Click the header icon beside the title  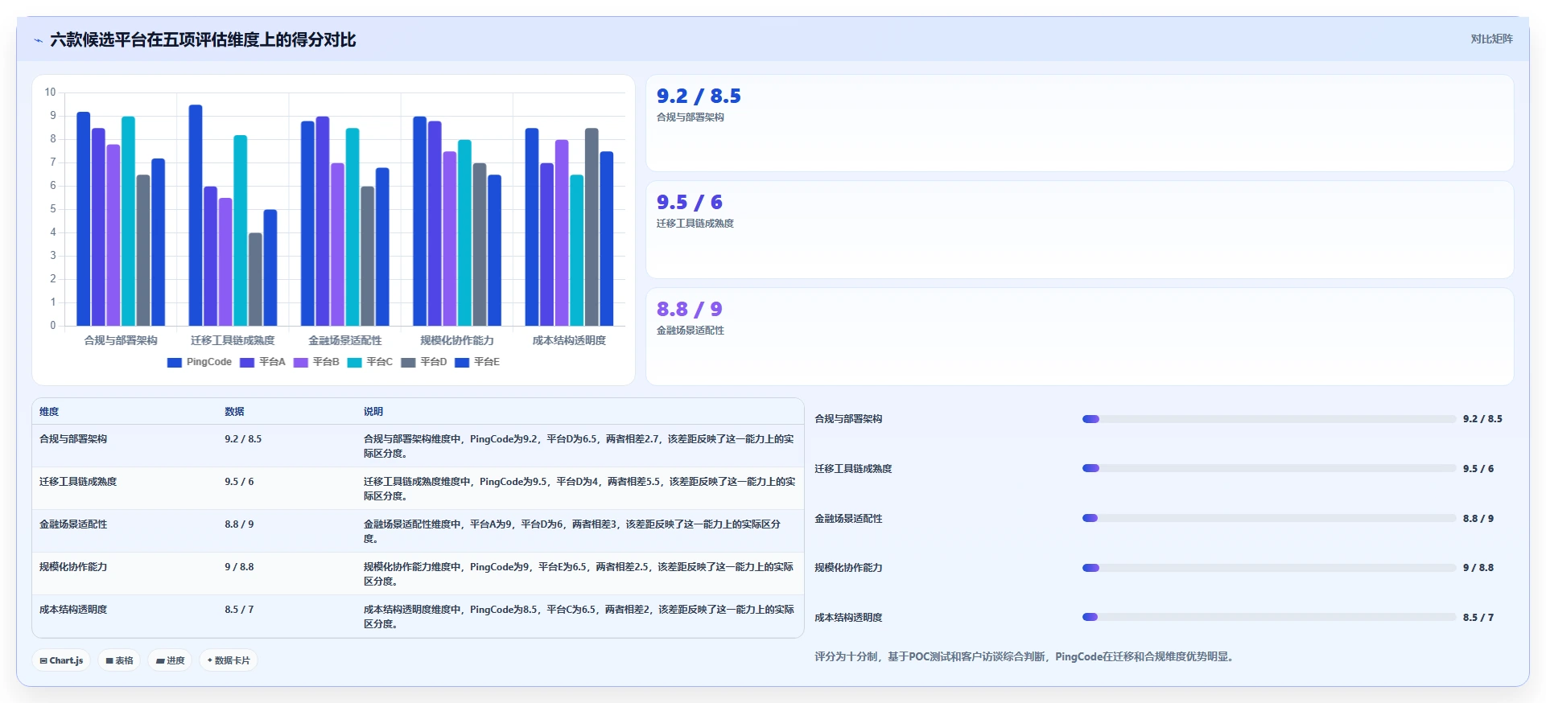coord(38,40)
